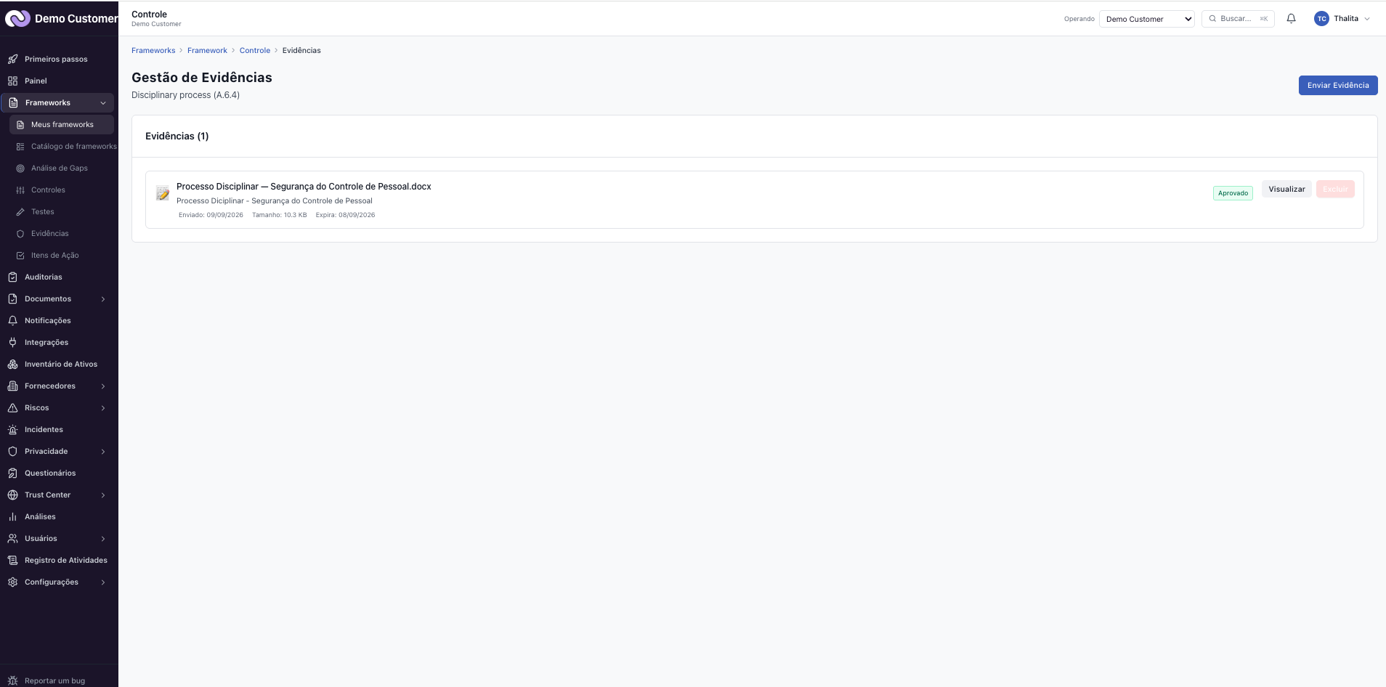Image resolution: width=1386 pixels, height=687 pixels.
Task: Select Meus frameworks in sidebar
Action: 62,124
